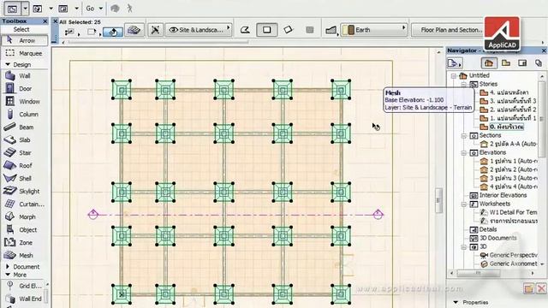Select the Column tool

pos(25,114)
